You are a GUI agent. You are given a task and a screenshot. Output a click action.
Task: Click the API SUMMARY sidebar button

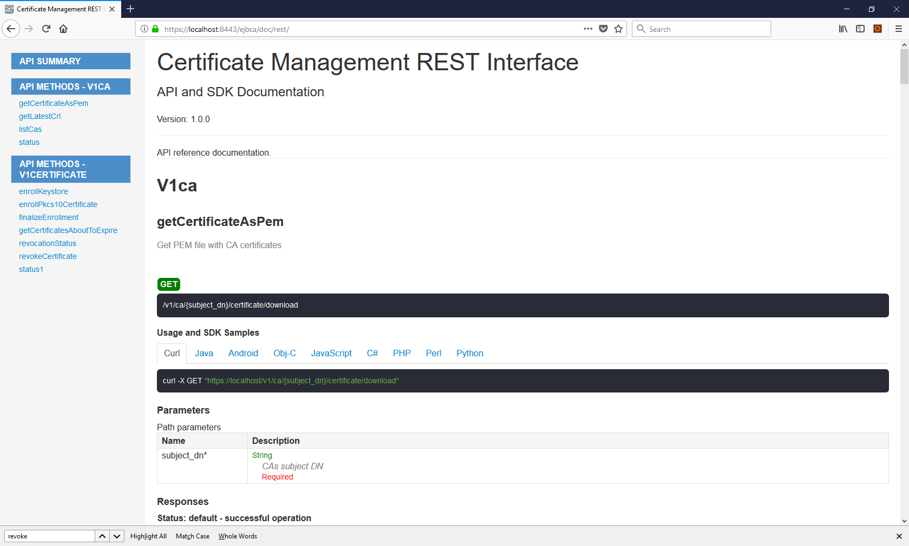71,61
